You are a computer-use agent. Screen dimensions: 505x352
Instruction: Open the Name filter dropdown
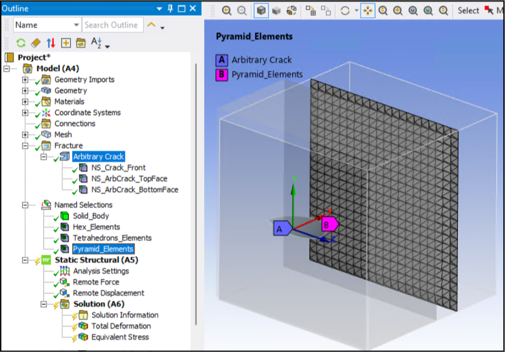(x=76, y=25)
